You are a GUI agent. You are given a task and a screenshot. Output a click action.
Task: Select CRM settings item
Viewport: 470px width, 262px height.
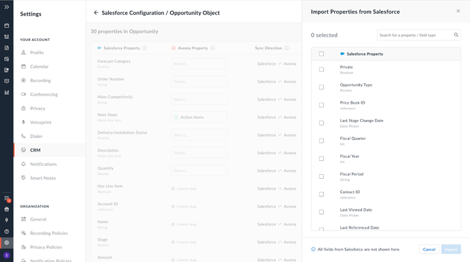pos(49,150)
